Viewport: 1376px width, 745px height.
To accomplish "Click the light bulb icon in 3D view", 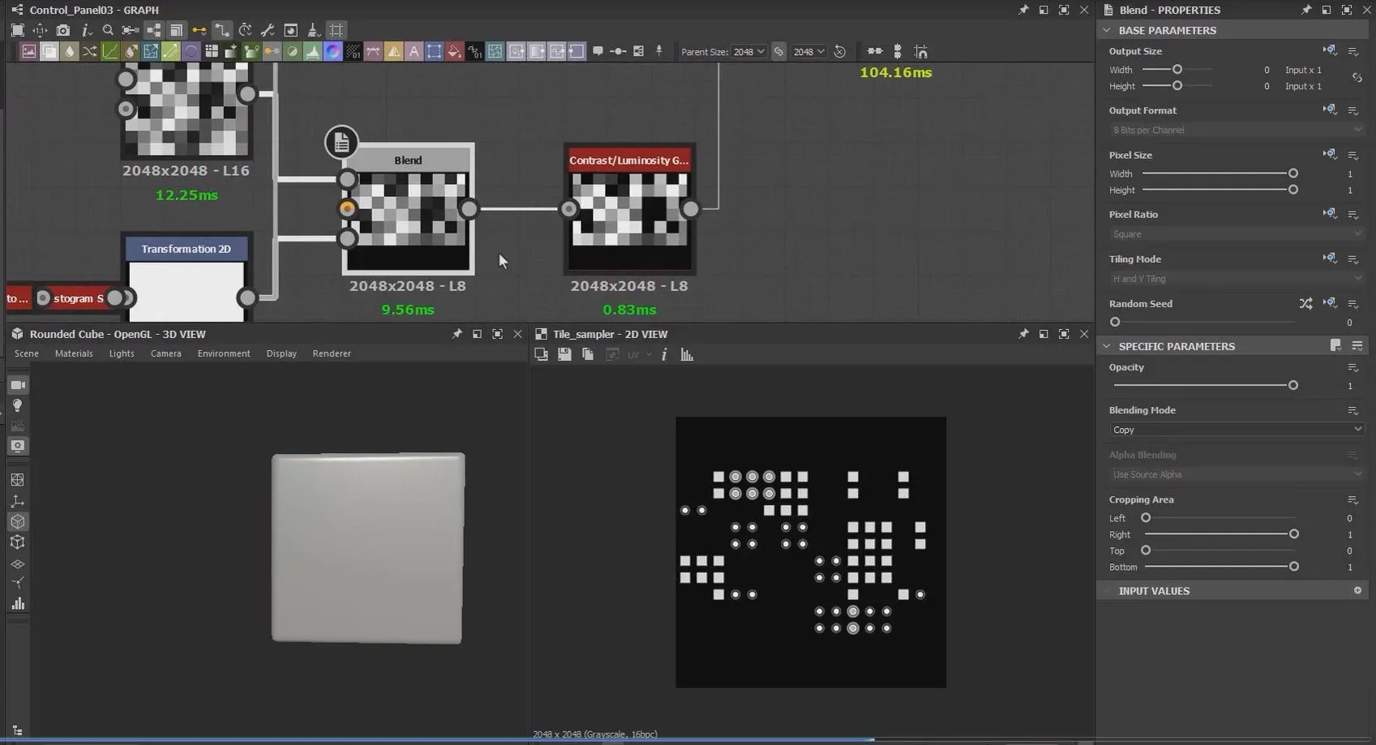I will coord(17,405).
